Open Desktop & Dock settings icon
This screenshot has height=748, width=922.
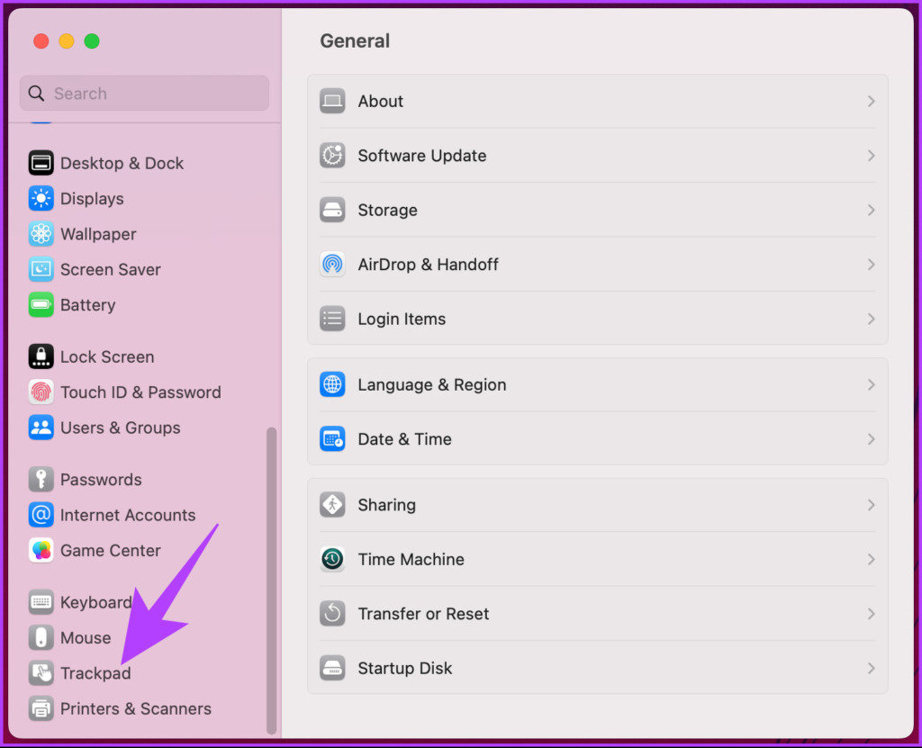pos(41,163)
